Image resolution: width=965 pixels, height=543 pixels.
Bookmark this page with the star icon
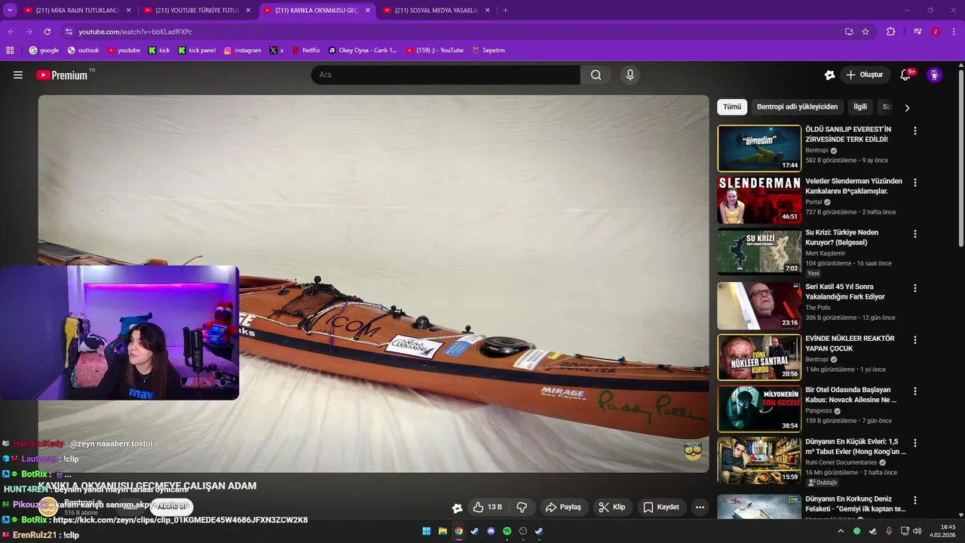tap(865, 32)
